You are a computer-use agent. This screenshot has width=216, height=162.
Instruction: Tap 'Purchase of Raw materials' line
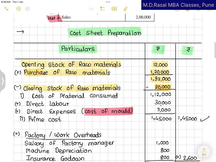tap(67, 72)
